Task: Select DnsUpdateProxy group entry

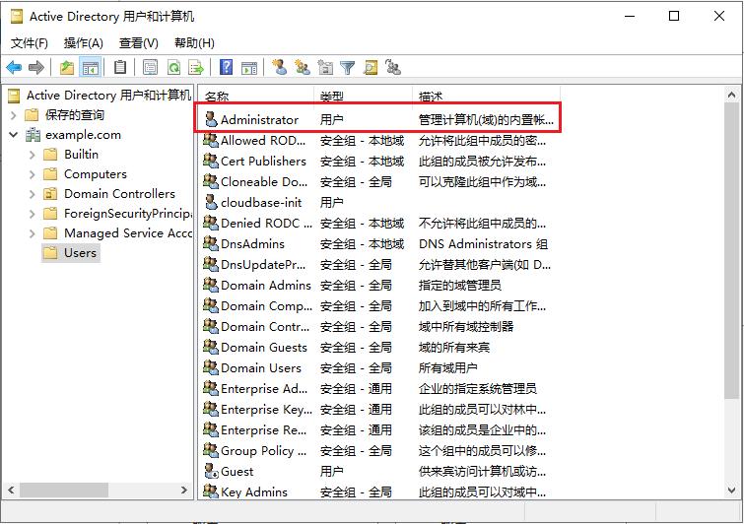Action: [379, 264]
